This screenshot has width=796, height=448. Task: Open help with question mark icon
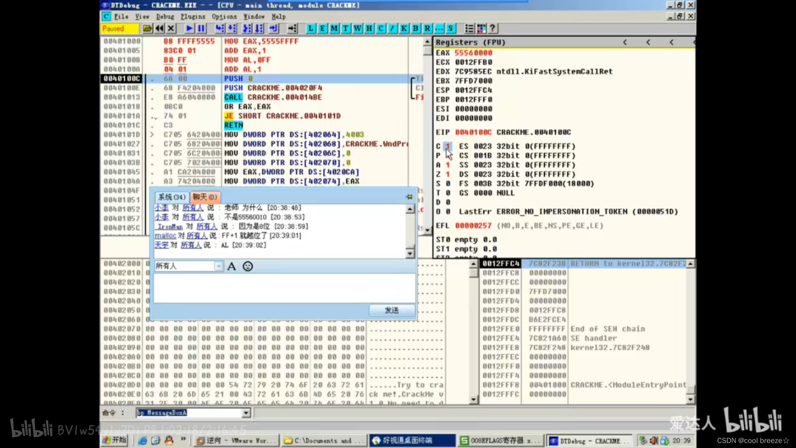tap(493, 29)
